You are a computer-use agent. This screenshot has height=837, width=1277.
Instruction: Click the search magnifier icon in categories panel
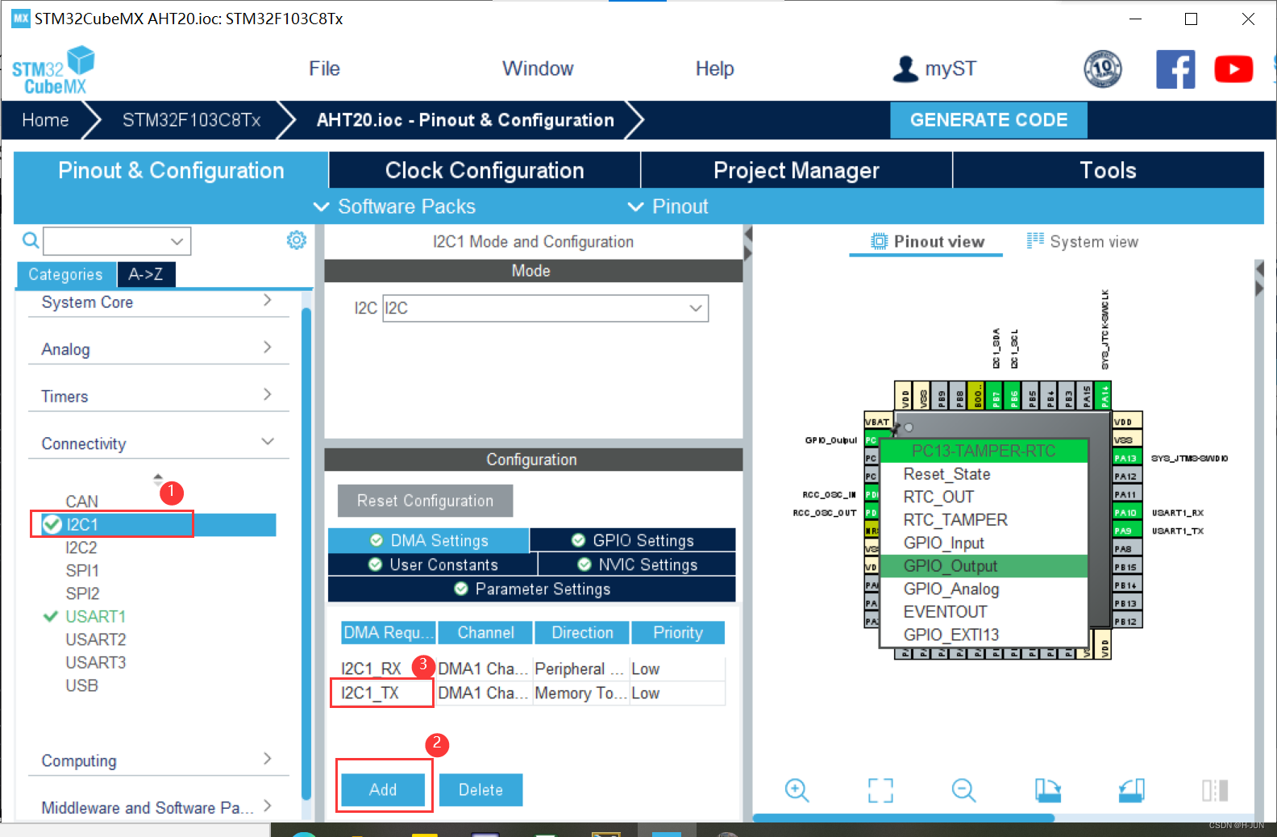tap(31, 240)
